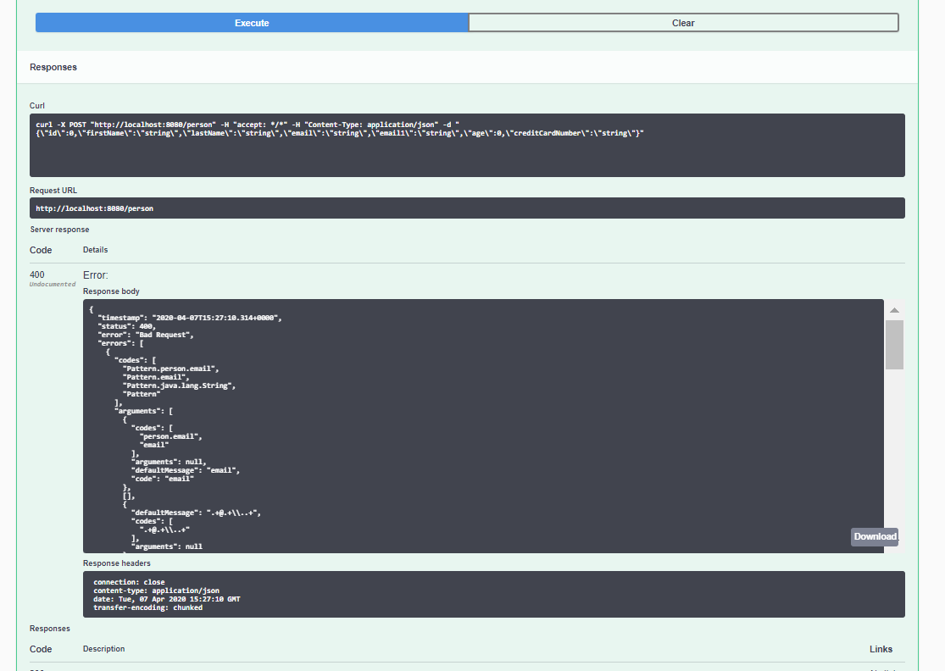This screenshot has width=945, height=671.
Task: Click the Response headers block
Action: point(493,595)
